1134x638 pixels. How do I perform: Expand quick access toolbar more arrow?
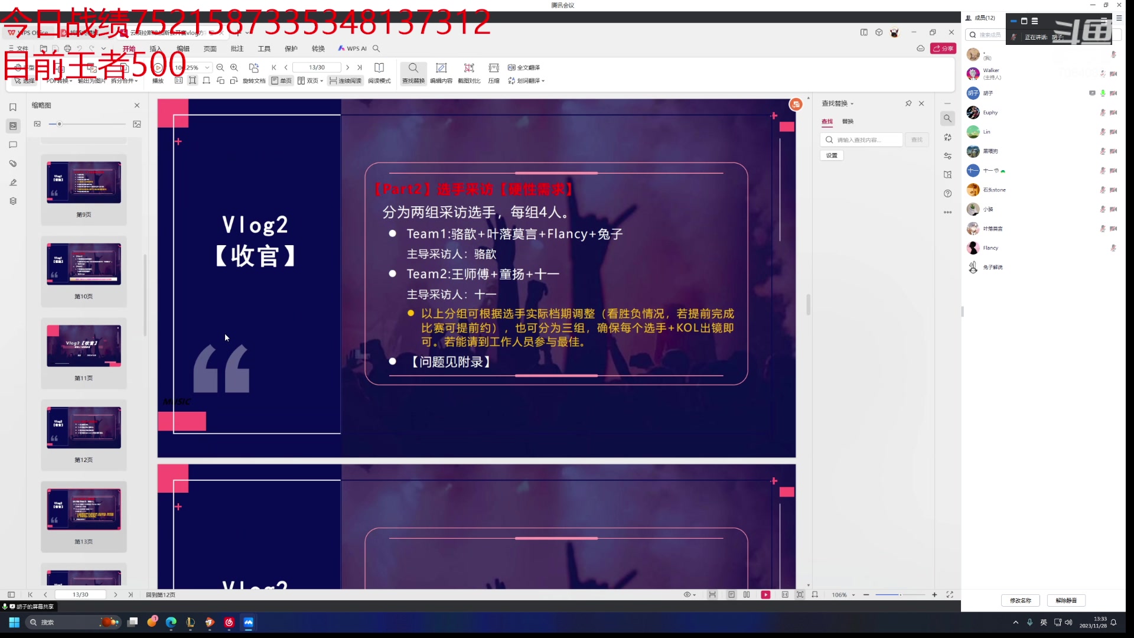pos(103,48)
